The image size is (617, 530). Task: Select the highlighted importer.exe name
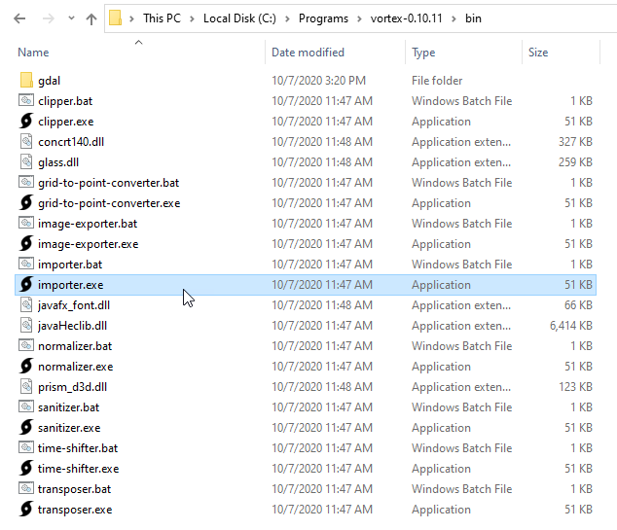coord(71,286)
